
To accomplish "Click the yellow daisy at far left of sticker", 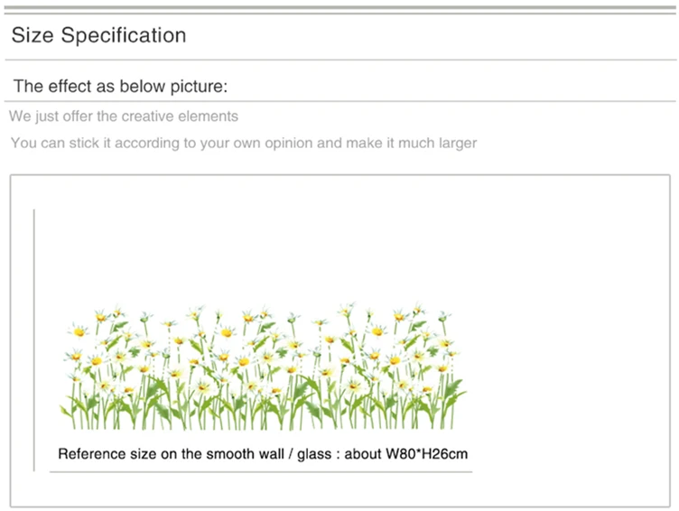I will pos(79,332).
